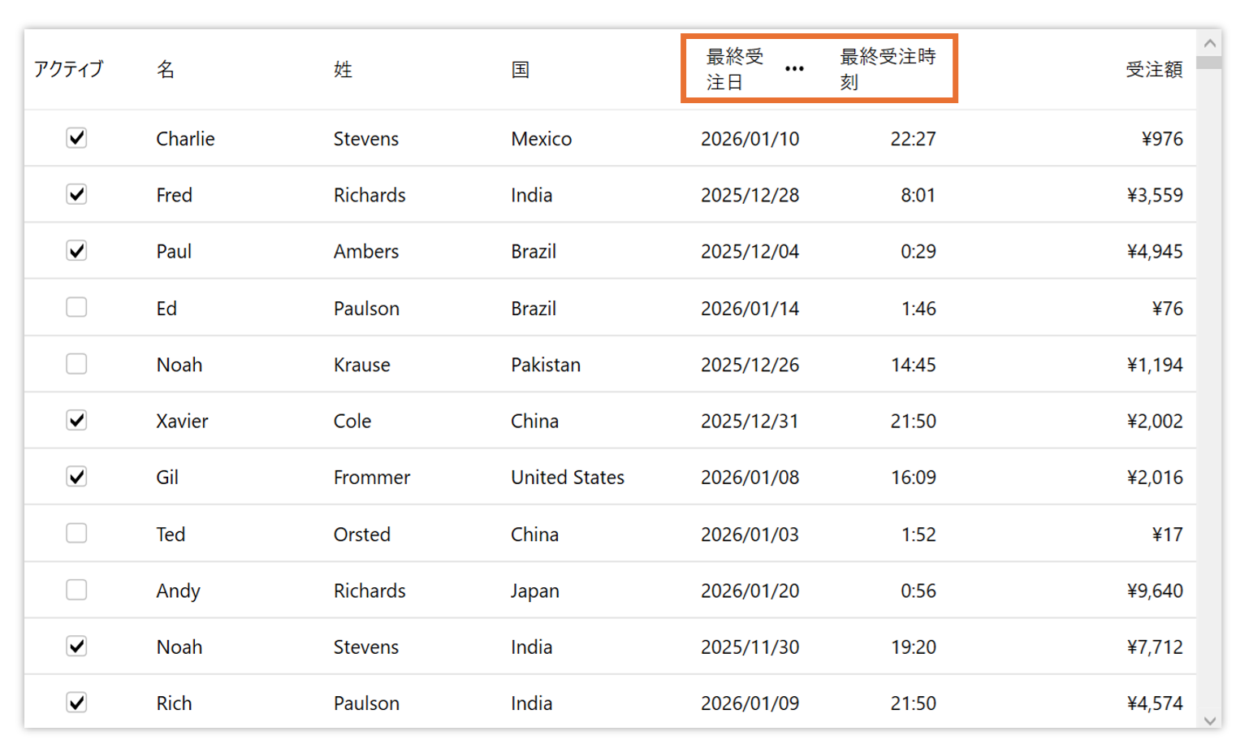Click the scroll down arrow of the grid
The height and width of the screenshot is (753, 1249).
(1209, 720)
